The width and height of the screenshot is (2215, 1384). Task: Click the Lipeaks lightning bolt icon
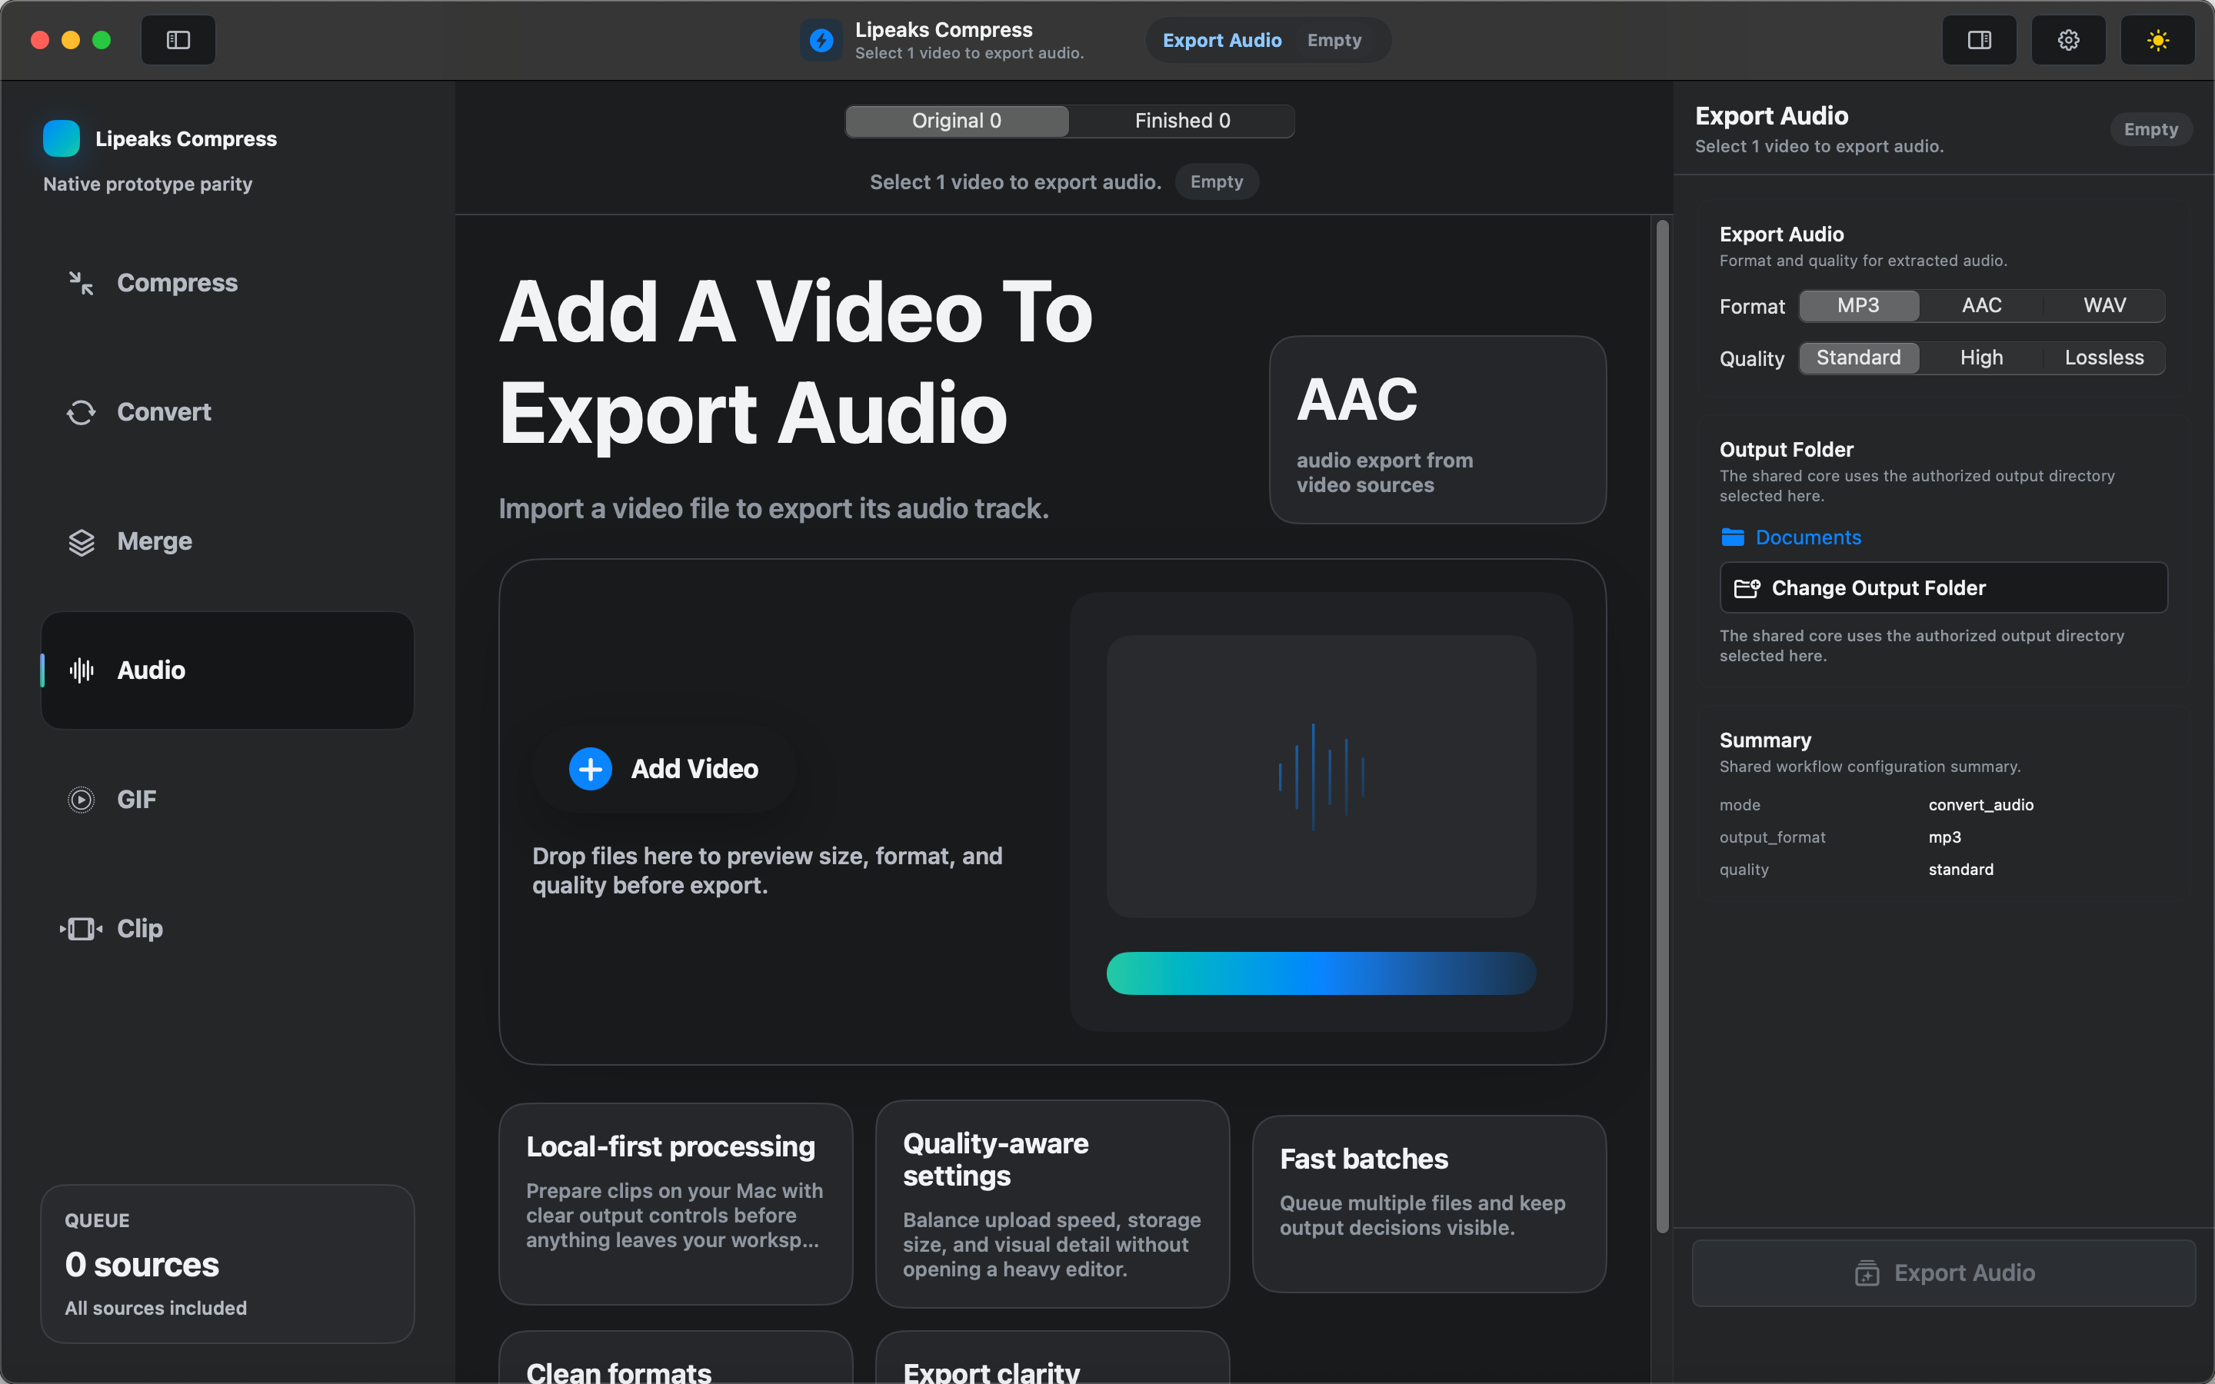coord(821,40)
